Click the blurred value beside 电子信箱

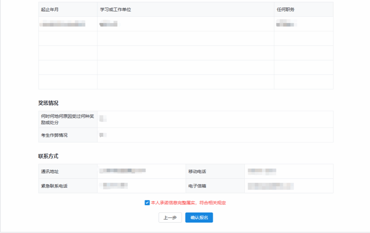tap(271, 186)
